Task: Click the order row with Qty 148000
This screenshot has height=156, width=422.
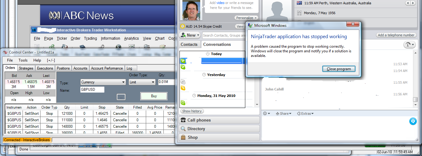Action: coord(89,126)
